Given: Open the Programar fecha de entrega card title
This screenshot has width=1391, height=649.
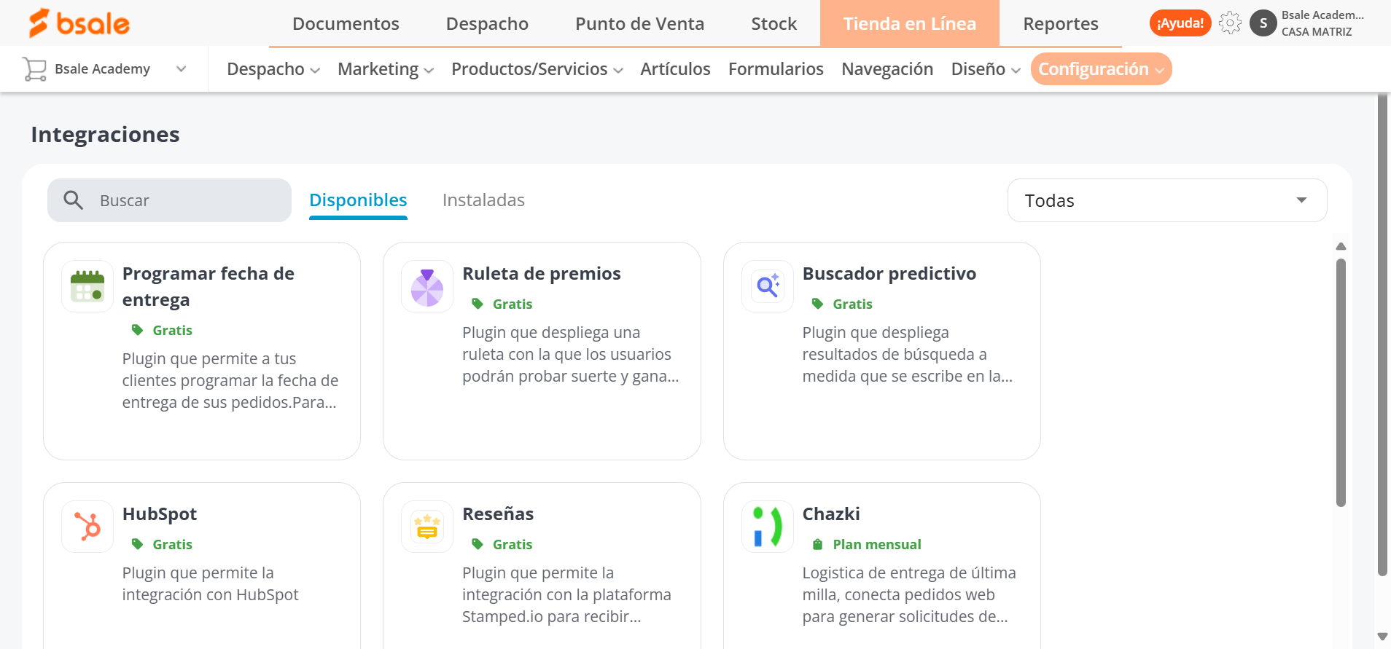Looking at the screenshot, I should click(x=209, y=286).
